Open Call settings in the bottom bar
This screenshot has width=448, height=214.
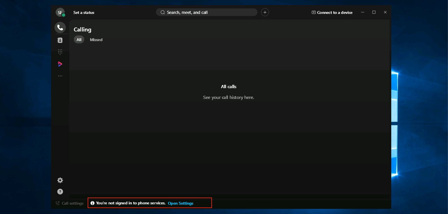70,203
